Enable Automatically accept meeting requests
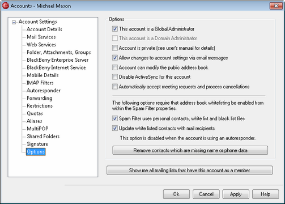The image size is (285, 204). [x=115, y=87]
